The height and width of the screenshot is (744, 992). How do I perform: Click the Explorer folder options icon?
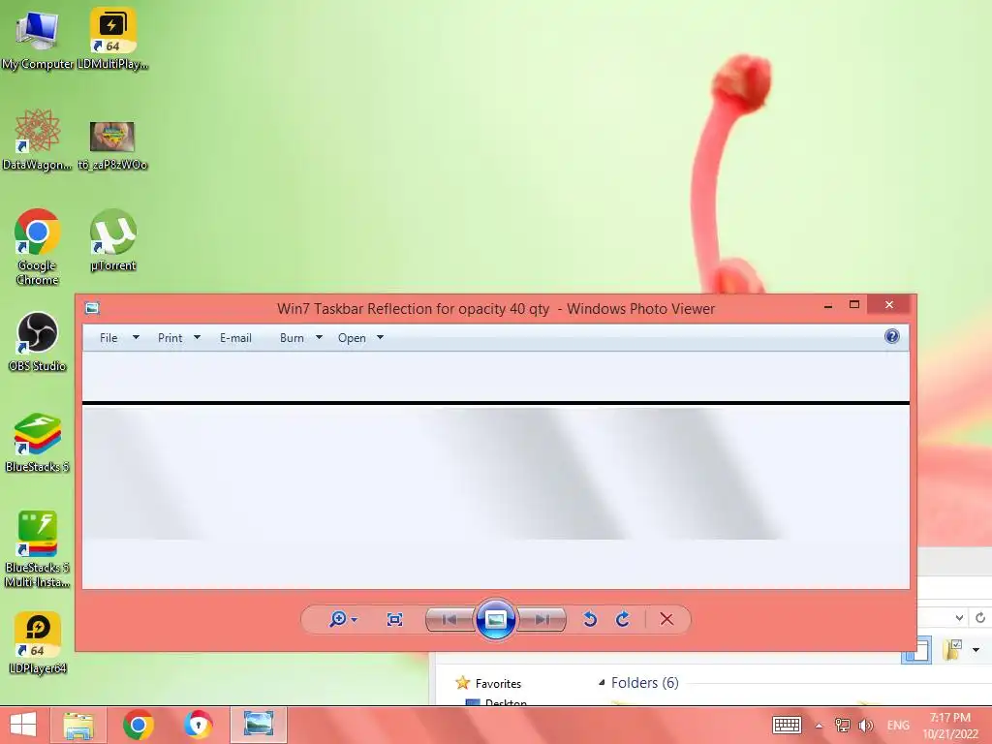[x=953, y=649]
